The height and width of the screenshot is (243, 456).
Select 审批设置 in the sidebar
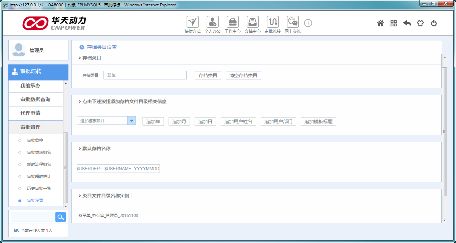[x=35, y=201]
